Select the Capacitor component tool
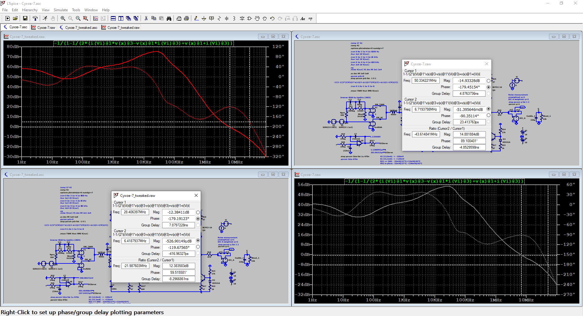Viewport: 583px width, 316px height. point(227,19)
